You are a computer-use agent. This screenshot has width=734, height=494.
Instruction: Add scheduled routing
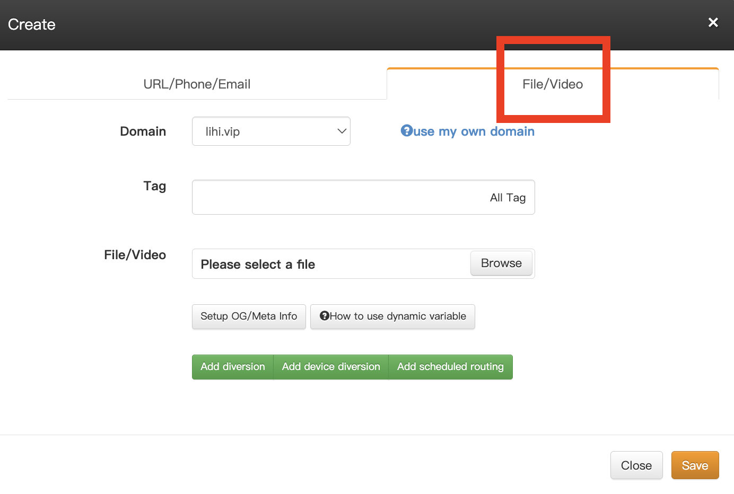tap(450, 367)
